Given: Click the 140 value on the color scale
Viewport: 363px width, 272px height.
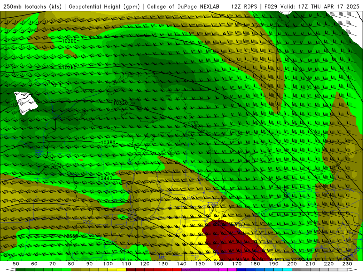Looking at the screenshot, I should coord(181,264).
